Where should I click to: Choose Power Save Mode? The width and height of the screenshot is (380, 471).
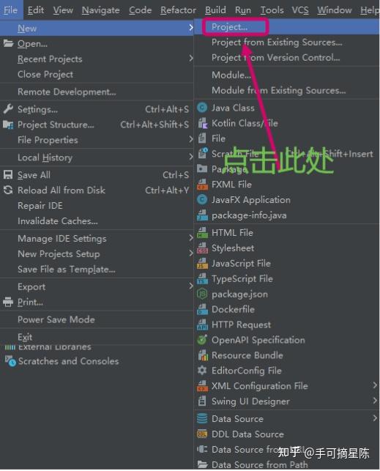(56, 319)
